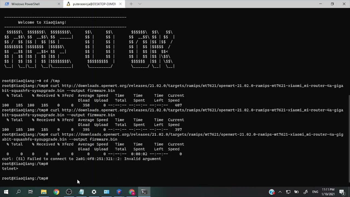
Task: Open the blue monitor app in the taskbar
Action: click(x=107, y=192)
